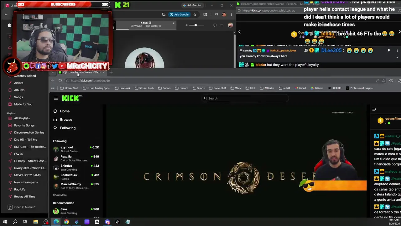401x226 pixels.
Task: Favorite A Milli with star icon
Action: 174,23
